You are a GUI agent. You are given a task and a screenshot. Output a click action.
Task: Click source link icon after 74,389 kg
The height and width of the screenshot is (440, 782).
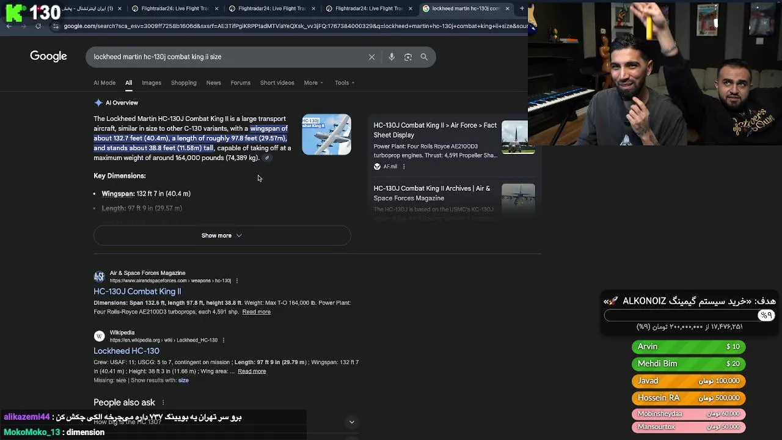pos(266,158)
